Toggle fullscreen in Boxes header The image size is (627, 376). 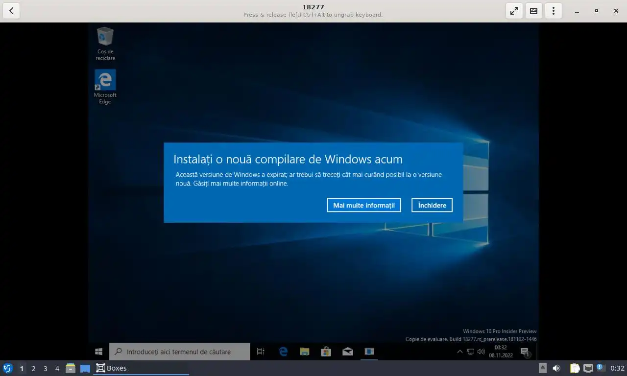point(514,11)
